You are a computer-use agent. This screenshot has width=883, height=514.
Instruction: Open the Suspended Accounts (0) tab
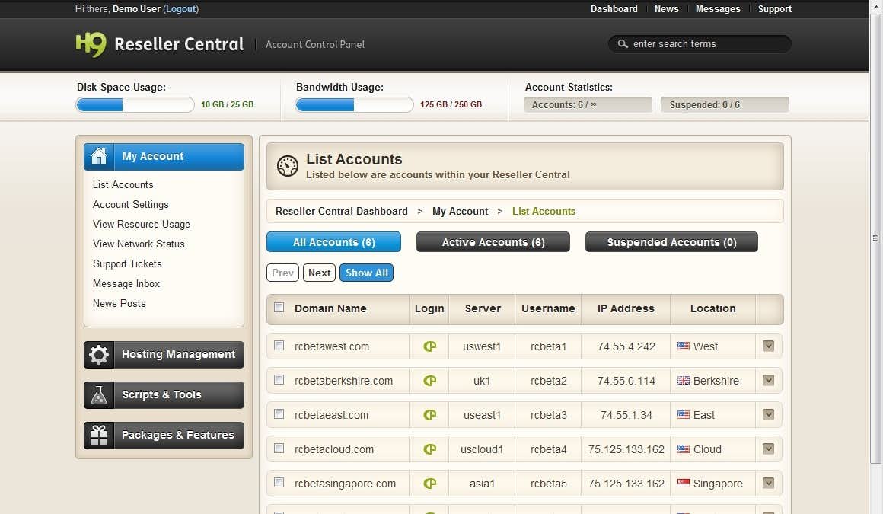coord(671,242)
